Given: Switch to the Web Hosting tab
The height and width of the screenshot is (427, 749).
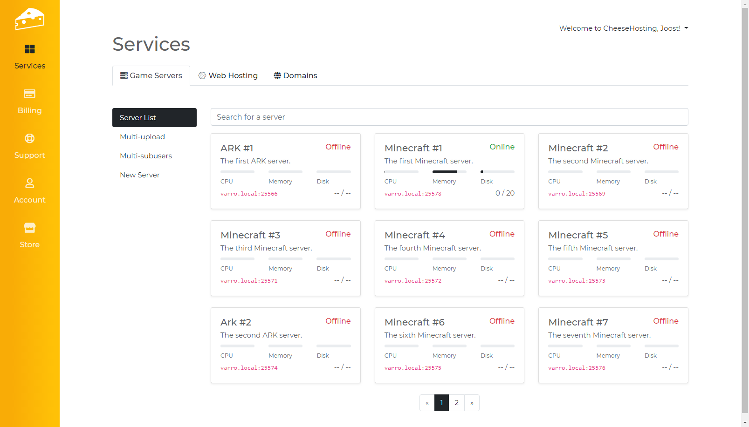Looking at the screenshot, I should (228, 75).
